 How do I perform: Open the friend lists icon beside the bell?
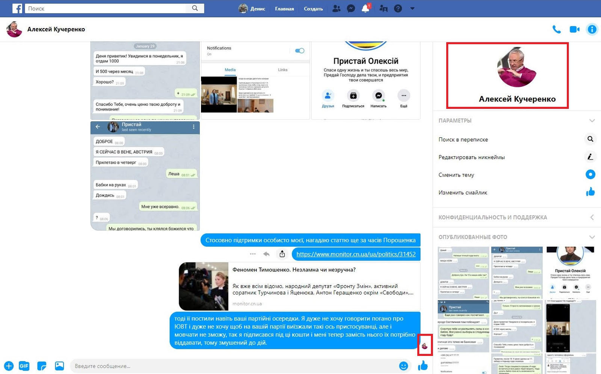coord(384,8)
